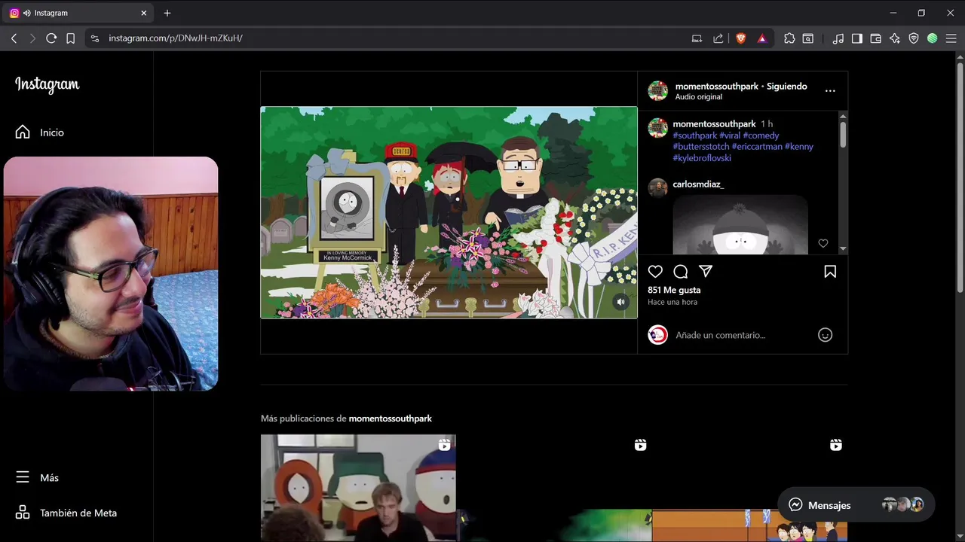Click the comment bubble icon
The width and height of the screenshot is (965, 542).
[681, 272]
